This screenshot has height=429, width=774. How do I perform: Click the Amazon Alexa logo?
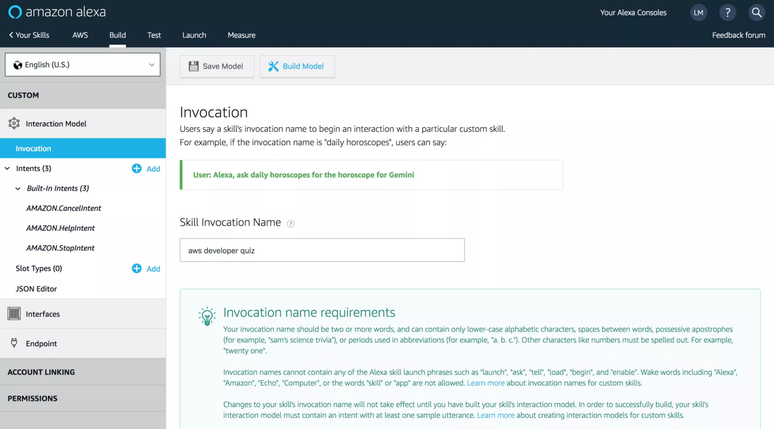(x=57, y=12)
